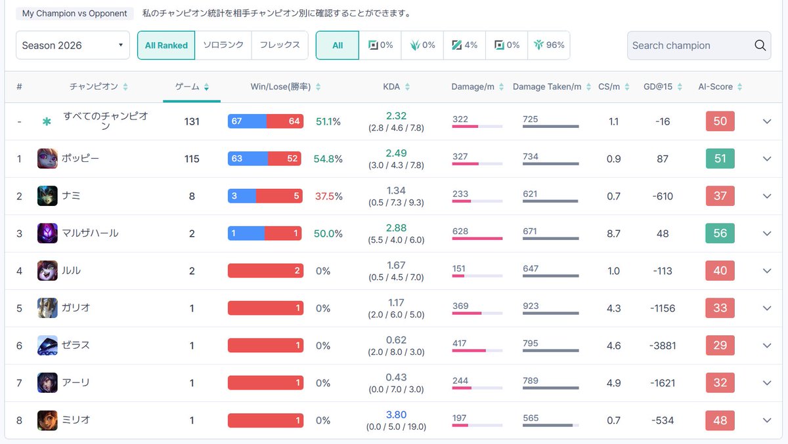Image resolution: width=788 pixels, height=444 pixels.
Task: Sort by Win/Lose(勝率) column
Action: [x=286, y=87]
